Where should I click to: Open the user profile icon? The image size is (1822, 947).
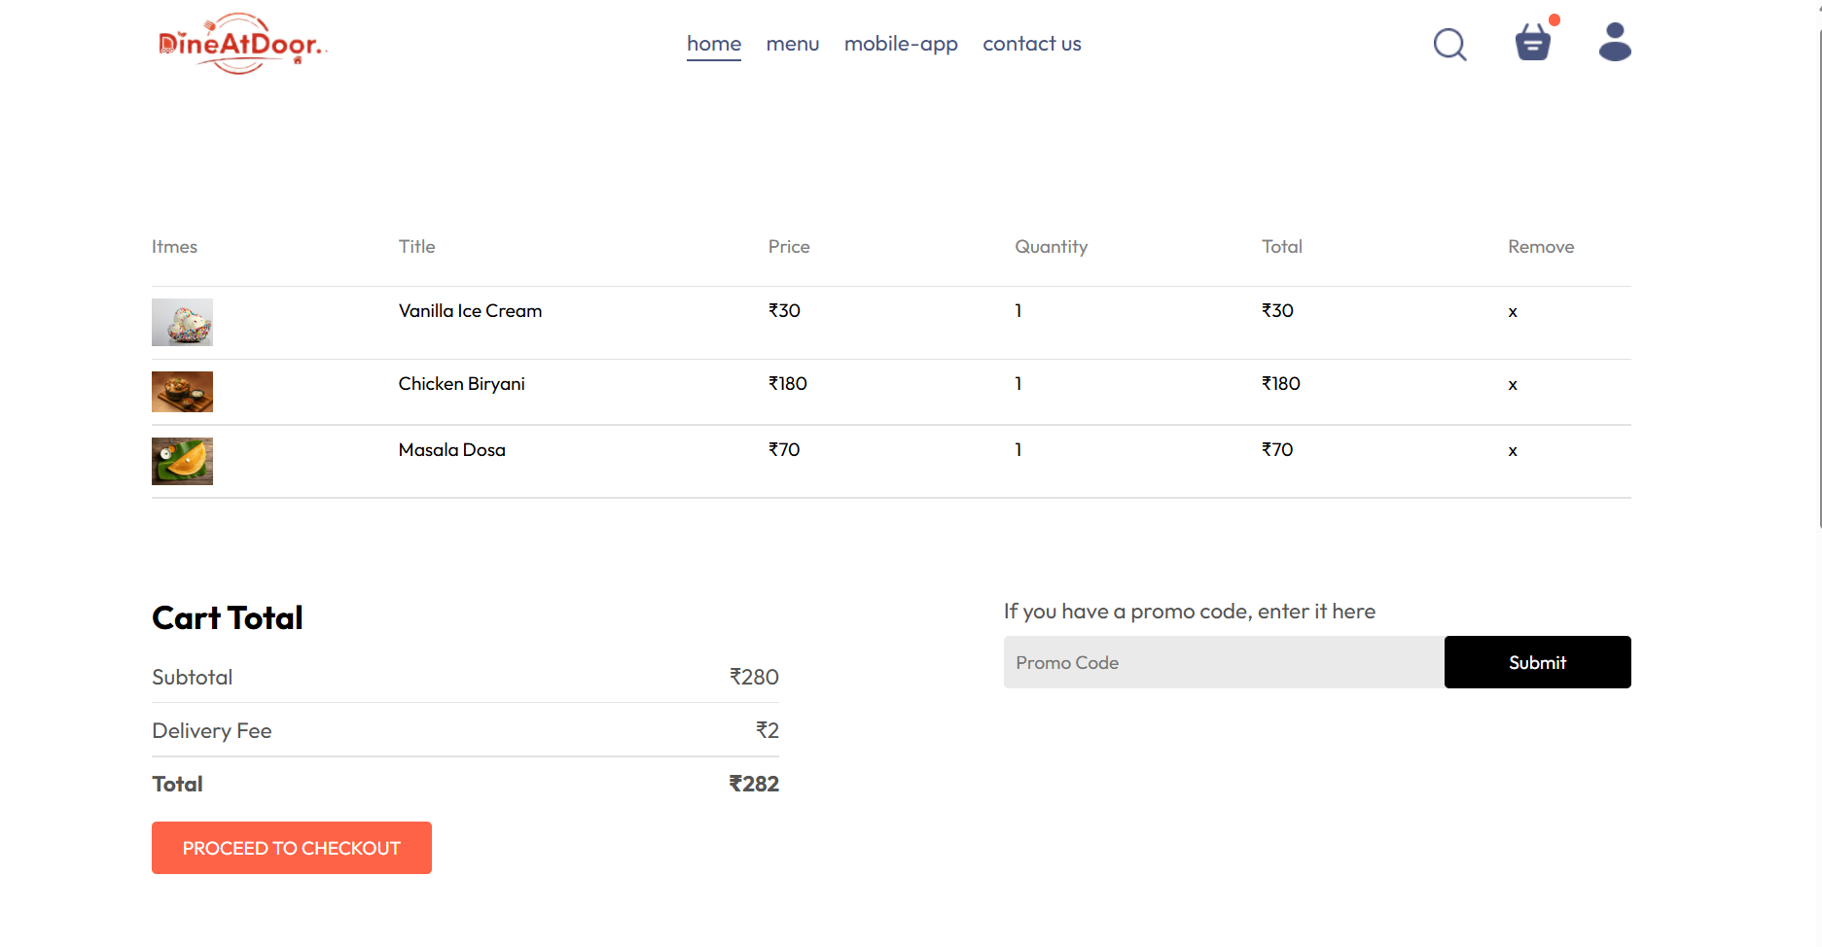pos(1614,42)
